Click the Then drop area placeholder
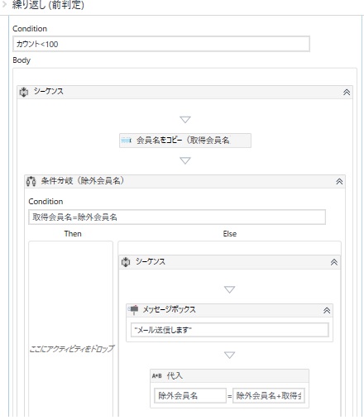Viewport: 364px width, 420px height. click(x=71, y=349)
